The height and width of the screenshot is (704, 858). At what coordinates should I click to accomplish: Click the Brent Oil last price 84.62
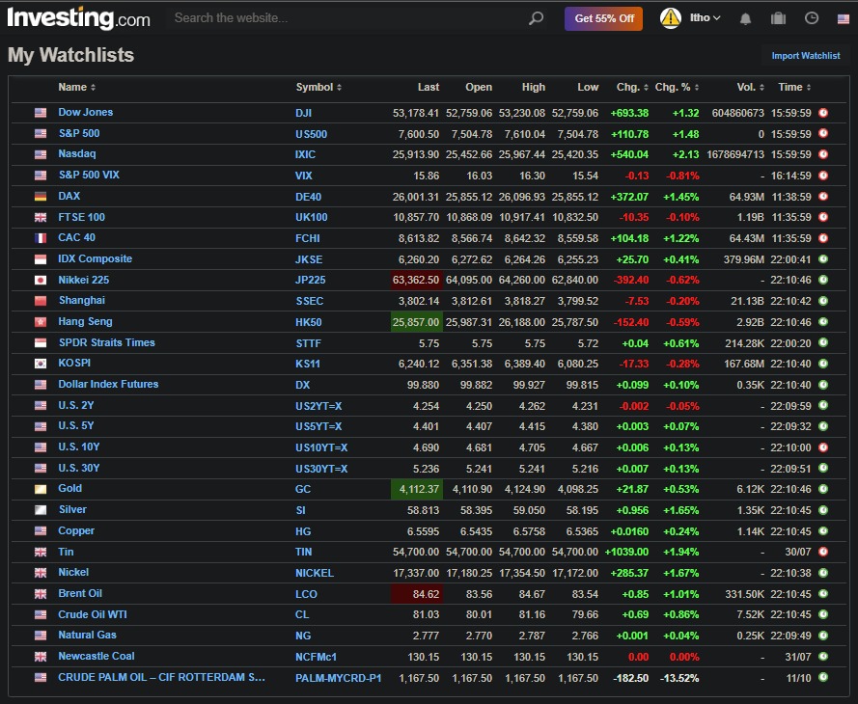[x=416, y=594]
